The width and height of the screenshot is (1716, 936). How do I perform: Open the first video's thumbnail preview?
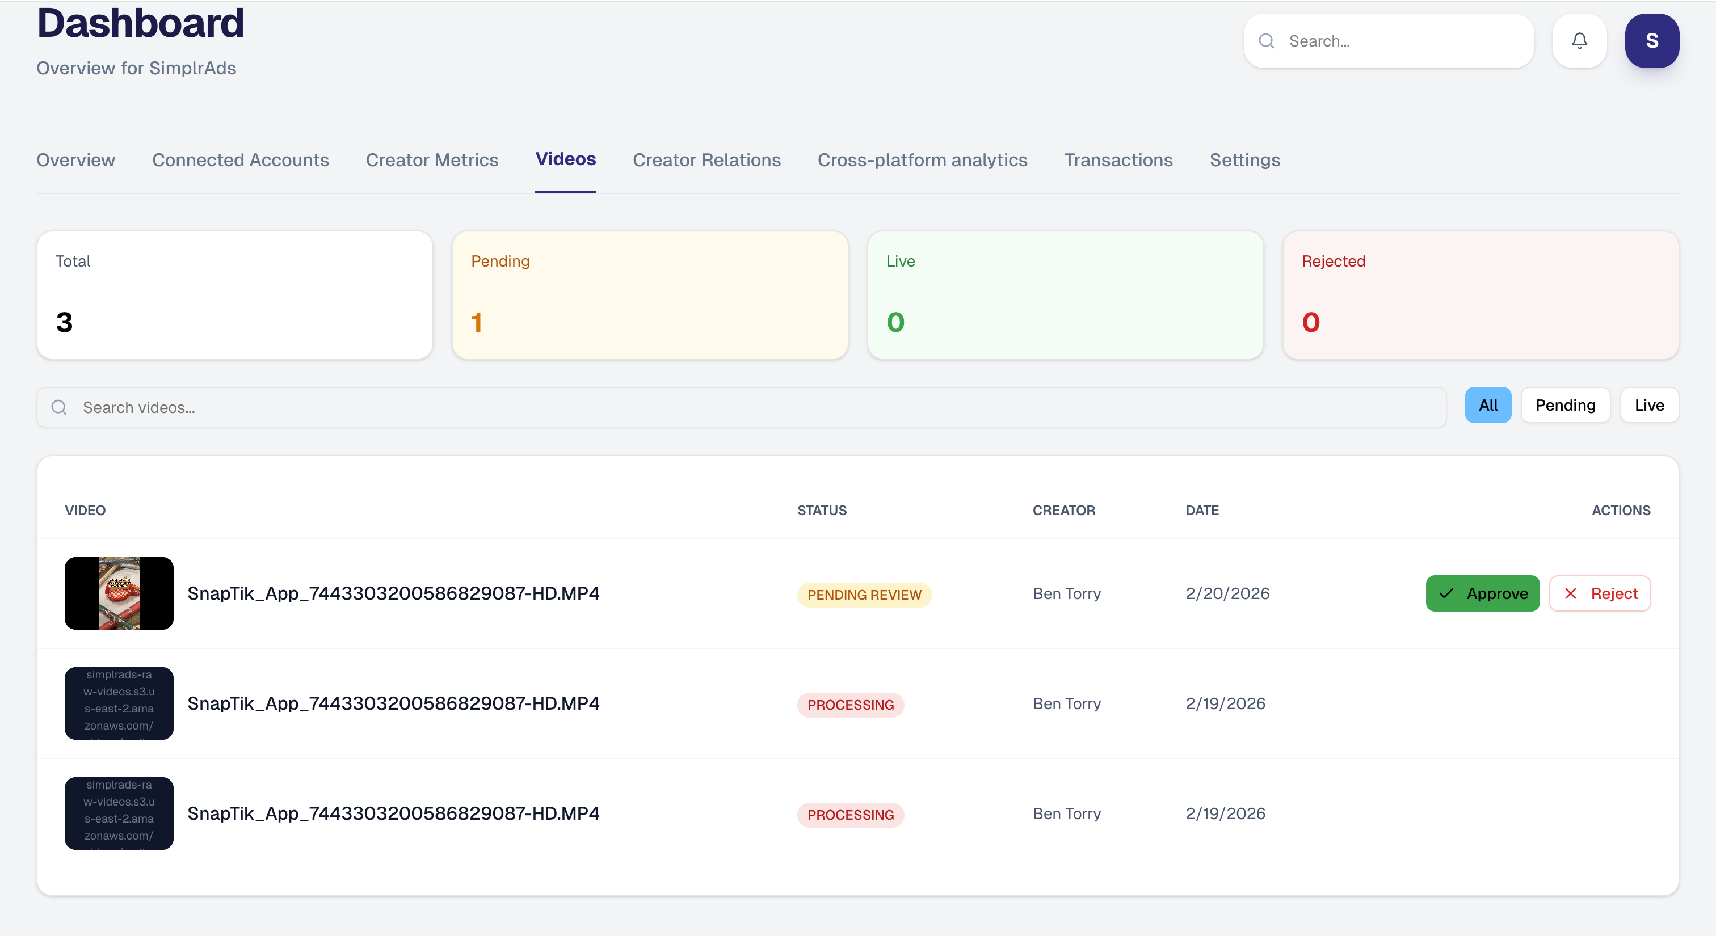point(119,593)
